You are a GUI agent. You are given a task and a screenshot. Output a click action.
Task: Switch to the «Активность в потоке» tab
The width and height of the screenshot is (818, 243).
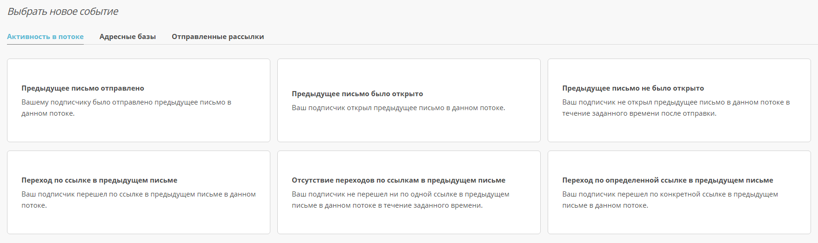pyautogui.click(x=45, y=37)
